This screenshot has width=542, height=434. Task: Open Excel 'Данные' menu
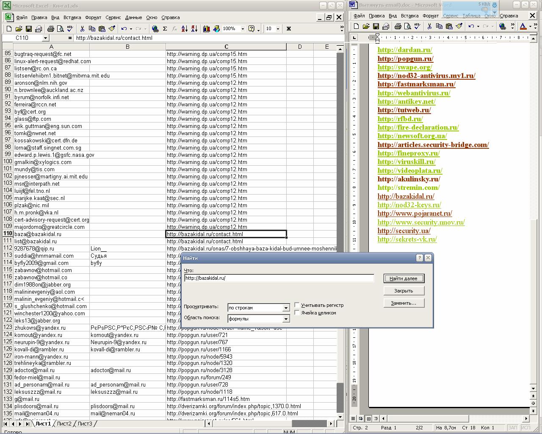(x=133, y=17)
